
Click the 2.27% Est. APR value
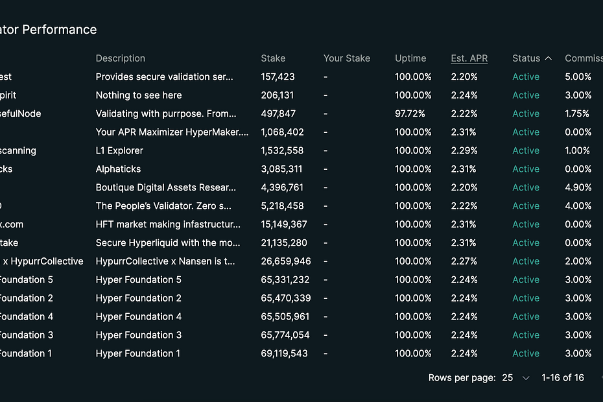tap(464, 261)
